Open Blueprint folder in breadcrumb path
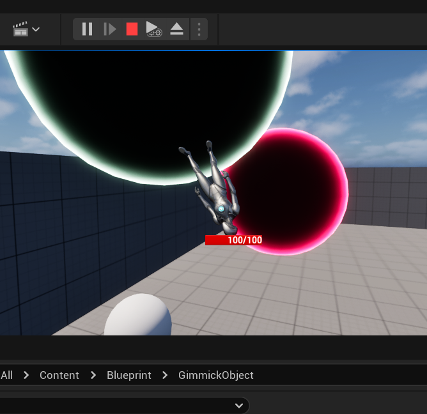 coord(129,375)
